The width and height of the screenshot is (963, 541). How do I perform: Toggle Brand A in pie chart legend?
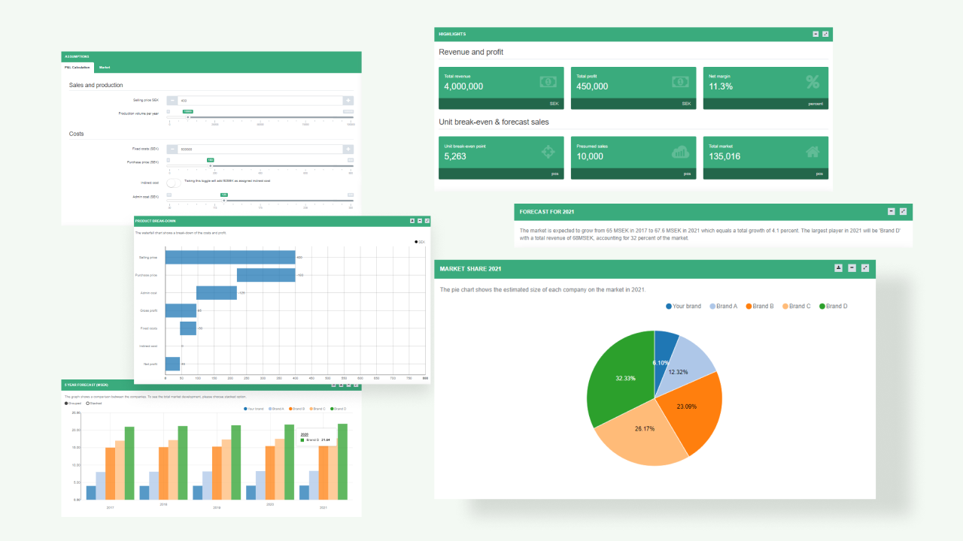(x=724, y=306)
